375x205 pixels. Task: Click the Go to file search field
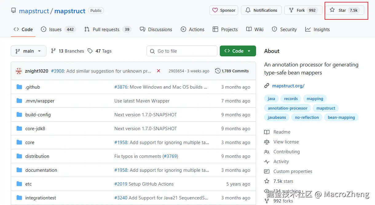point(182,51)
